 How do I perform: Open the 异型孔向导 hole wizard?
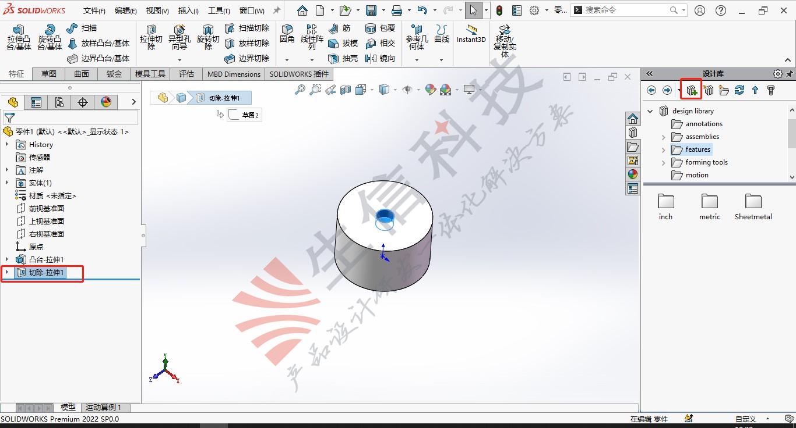(x=179, y=38)
